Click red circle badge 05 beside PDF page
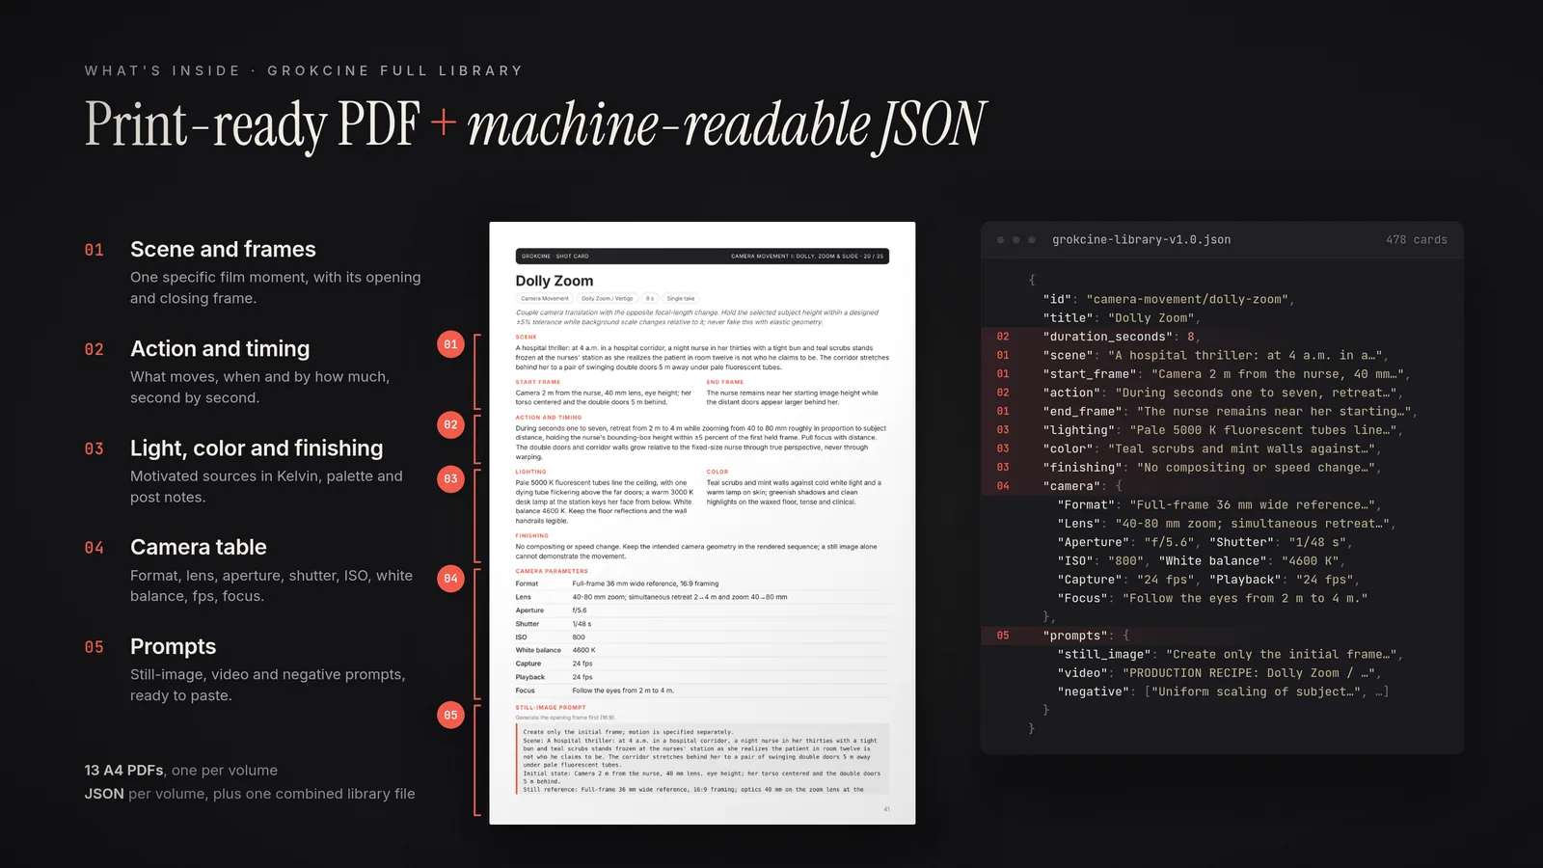Viewport: 1543px width, 868px height. (x=450, y=715)
